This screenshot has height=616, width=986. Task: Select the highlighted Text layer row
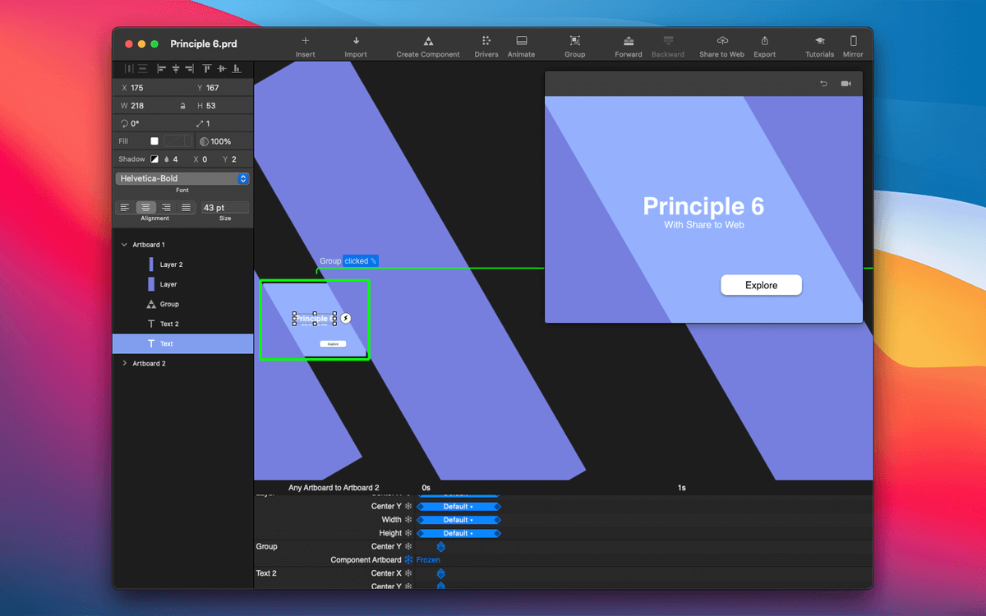click(182, 343)
